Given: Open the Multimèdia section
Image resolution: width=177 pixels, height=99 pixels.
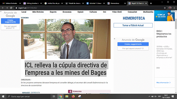Looking at the screenshot, I should (148, 12).
